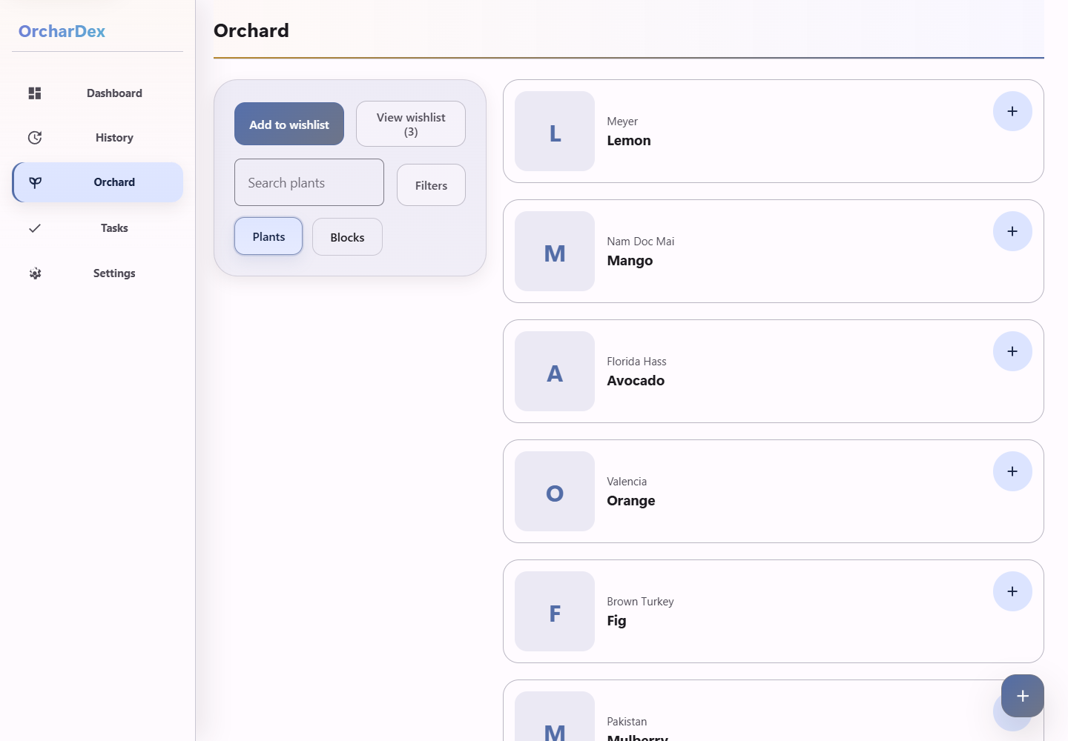The image size is (1068, 741).
Task: Switch to the Blocks view toggle
Action: [x=347, y=237]
